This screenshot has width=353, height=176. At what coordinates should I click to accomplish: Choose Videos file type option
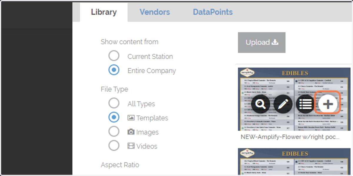coord(114,146)
